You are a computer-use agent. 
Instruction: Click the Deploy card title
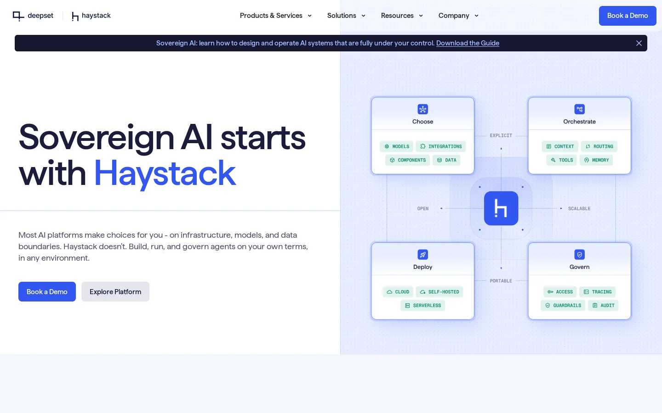[x=422, y=267]
